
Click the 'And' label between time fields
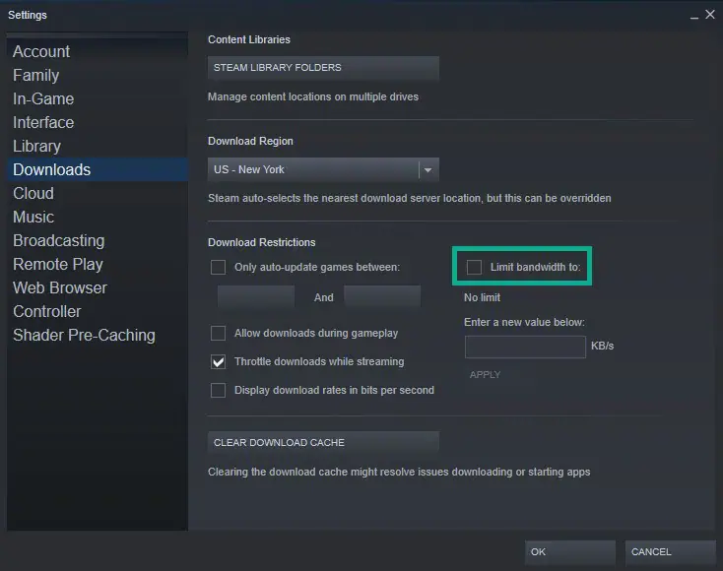[x=324, y=297]
